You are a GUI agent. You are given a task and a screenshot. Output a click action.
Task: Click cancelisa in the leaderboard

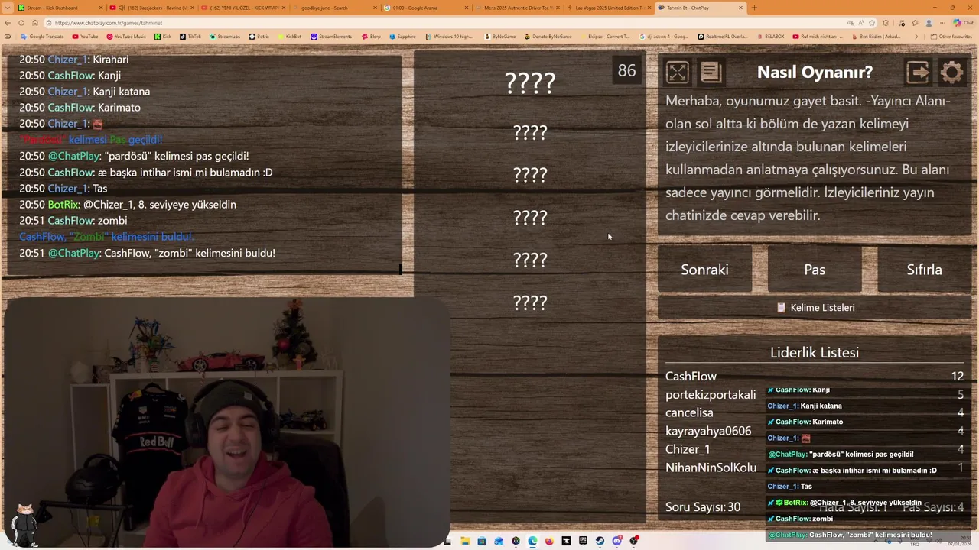pyautogui.click(x=689, y=412)
